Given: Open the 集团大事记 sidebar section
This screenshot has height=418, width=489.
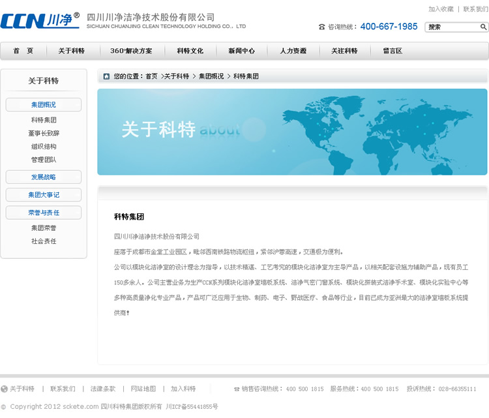Looking at the screenshot, I should pos(43,195).
